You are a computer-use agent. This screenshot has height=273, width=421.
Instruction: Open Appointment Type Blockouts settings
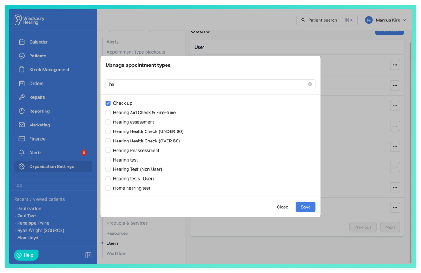point(136,52)
